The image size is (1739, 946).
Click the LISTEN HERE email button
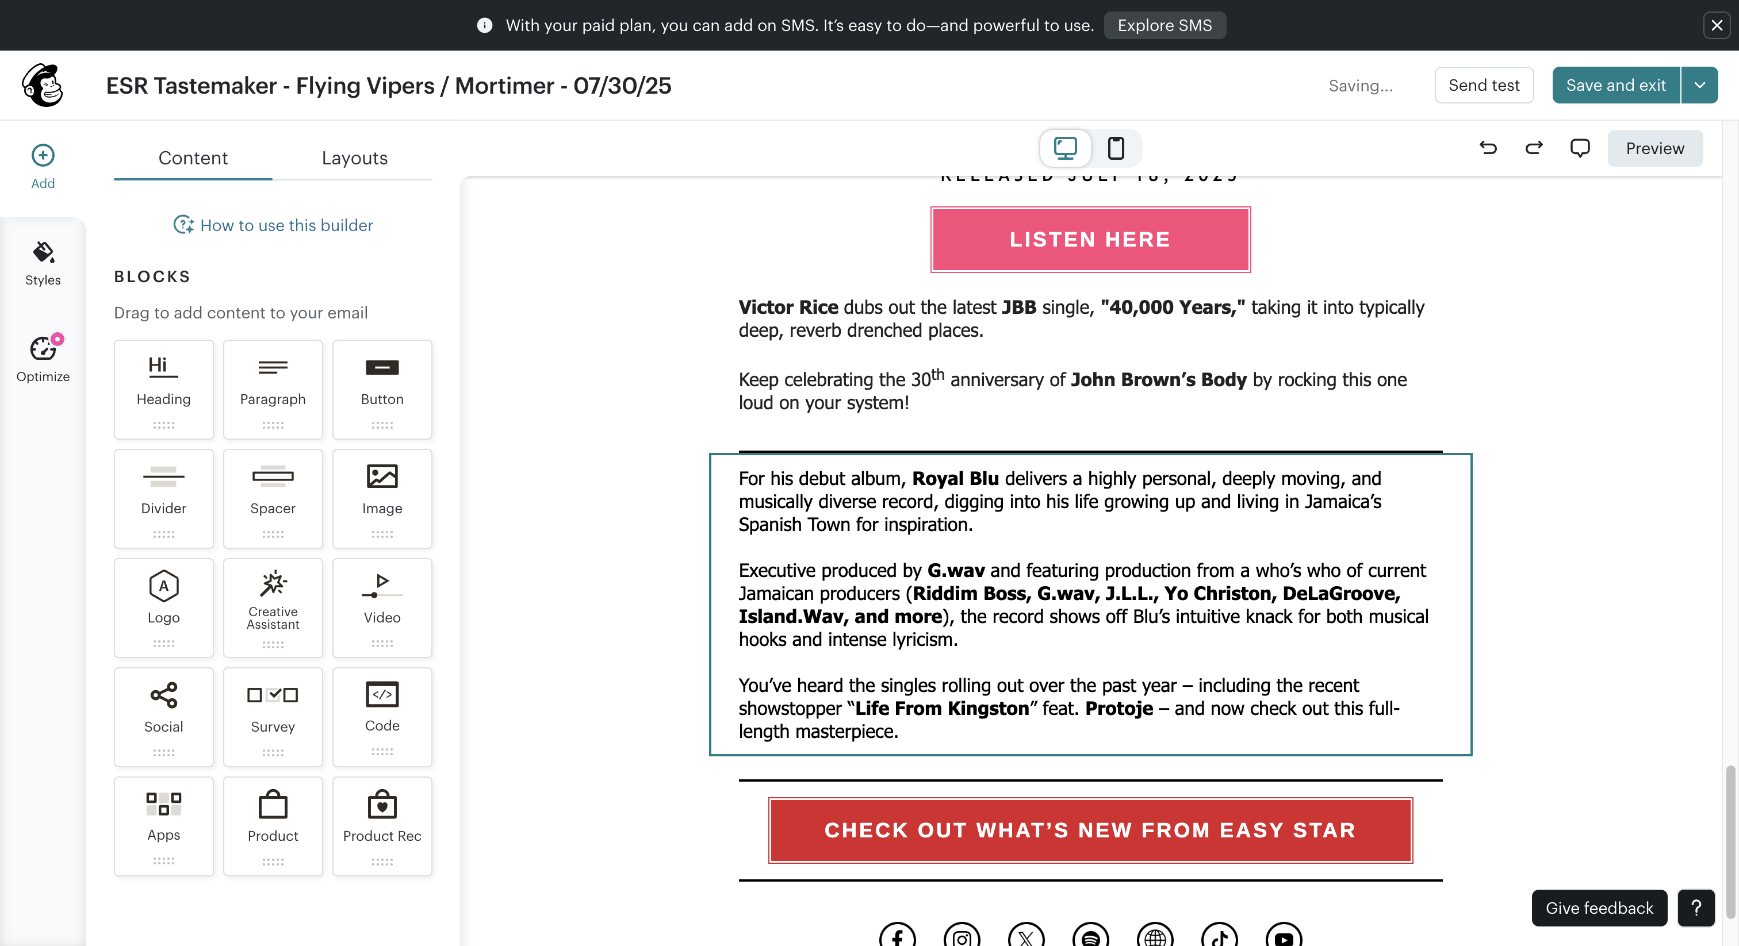click(x=1090, y=240)
